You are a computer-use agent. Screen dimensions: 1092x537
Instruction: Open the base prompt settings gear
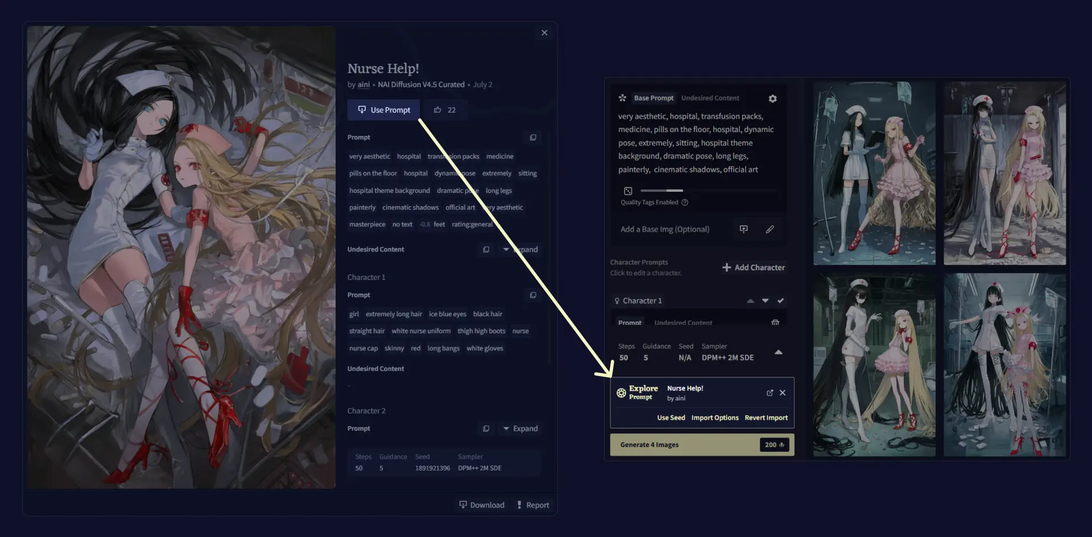[x=772, y=98]
